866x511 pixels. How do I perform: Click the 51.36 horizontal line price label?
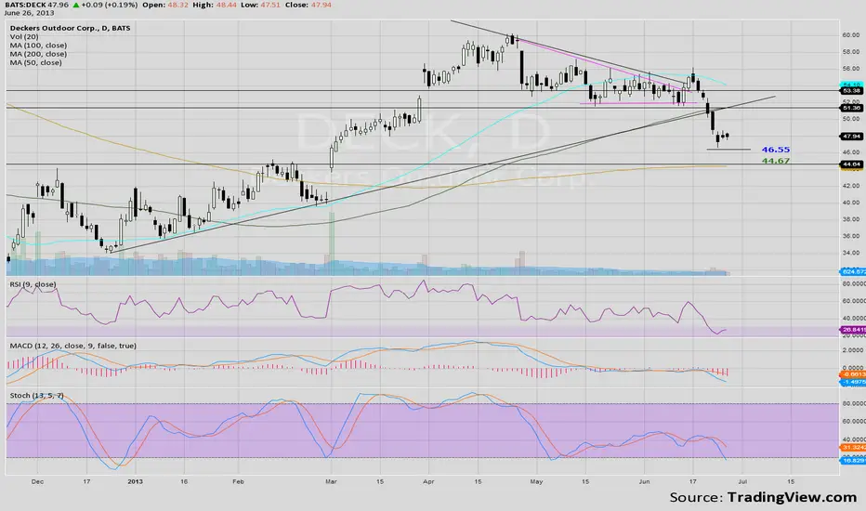(x=851, y=109)
